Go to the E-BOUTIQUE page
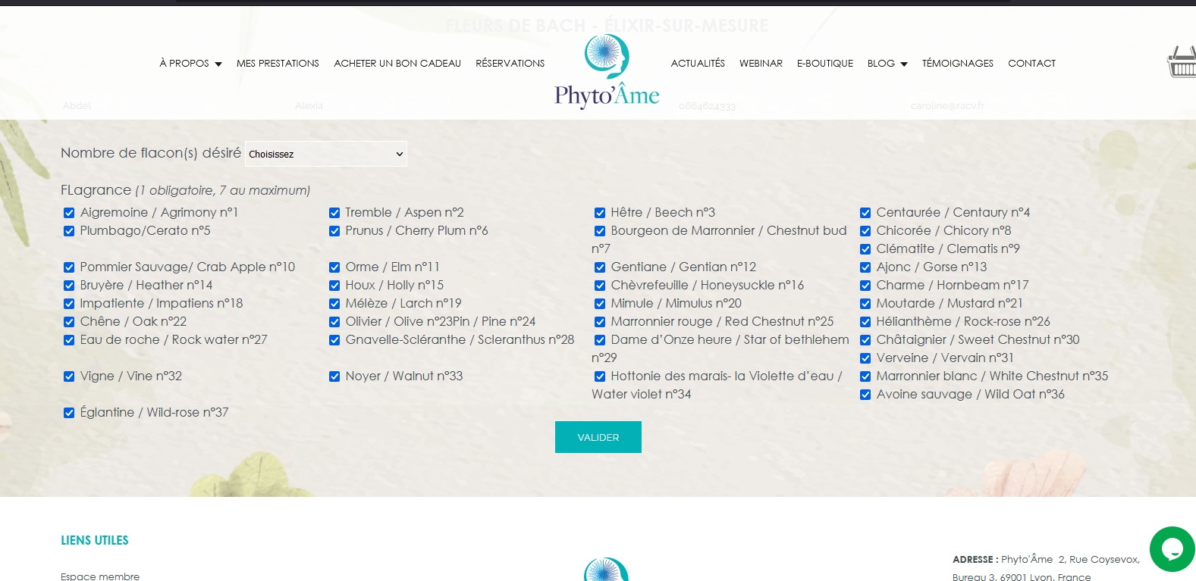This screenshot has height=581, width=1196. point(824,64)
